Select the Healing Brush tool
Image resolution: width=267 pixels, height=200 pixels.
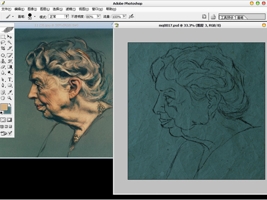click(3, 55)
